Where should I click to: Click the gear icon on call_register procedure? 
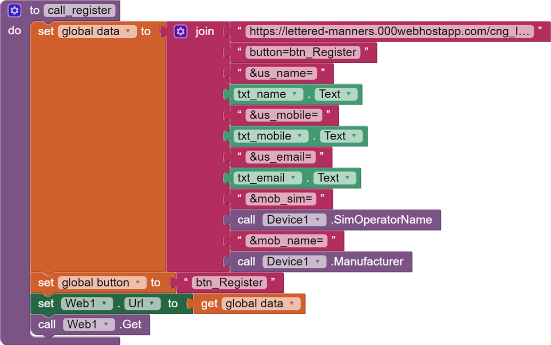[x=14, y=10]
